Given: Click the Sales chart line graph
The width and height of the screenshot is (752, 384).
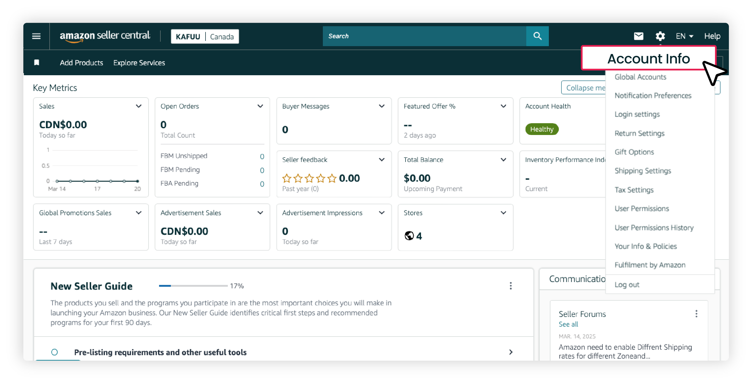Looking at the screenshot, I should [x=97, y=181].
